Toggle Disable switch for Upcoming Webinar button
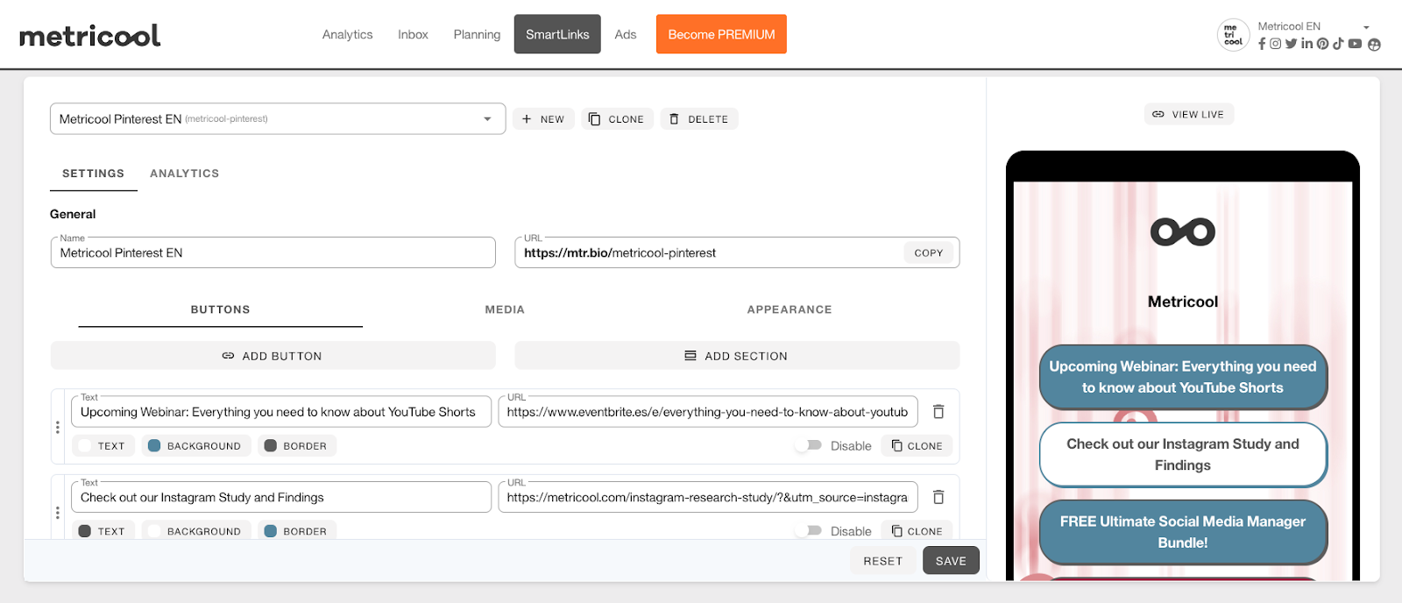 pyautogui.click(x=809, y=445)
